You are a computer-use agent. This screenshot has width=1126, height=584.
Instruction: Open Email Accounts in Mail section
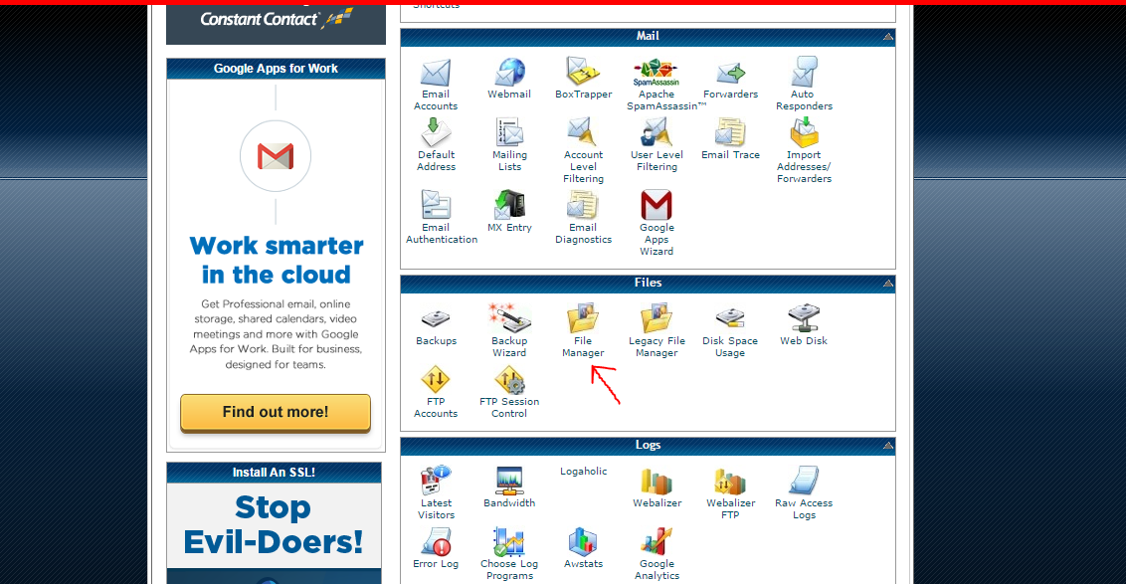click(x=435, y=85)
